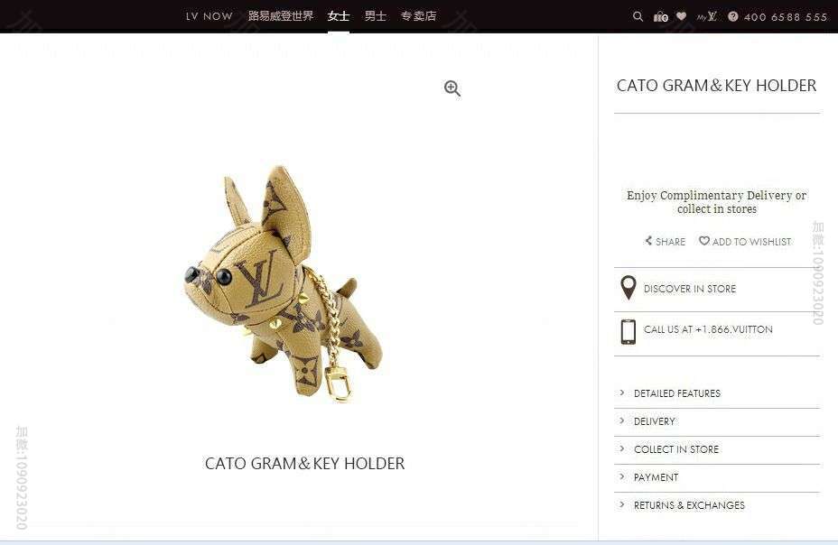This screenshot has width=838, height=545.
Task: Click the help question mark icon
Action: [732, 16]
